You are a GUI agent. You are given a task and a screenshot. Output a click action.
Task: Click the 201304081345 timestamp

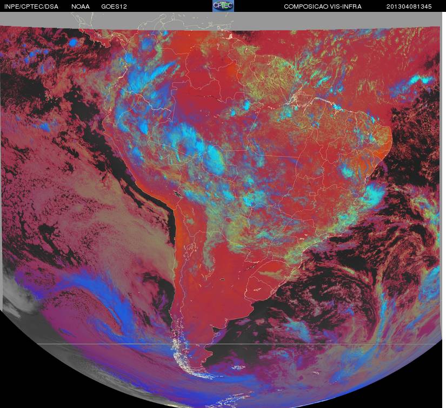click(409, 6)
